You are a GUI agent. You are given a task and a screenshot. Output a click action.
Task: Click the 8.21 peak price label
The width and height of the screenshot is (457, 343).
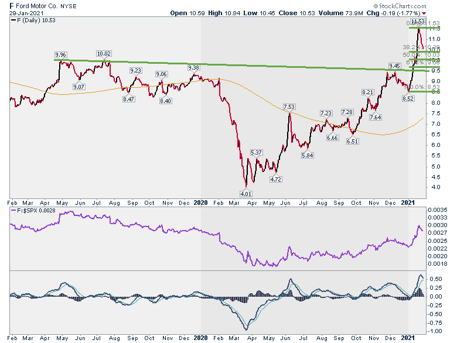coord(367,92)
